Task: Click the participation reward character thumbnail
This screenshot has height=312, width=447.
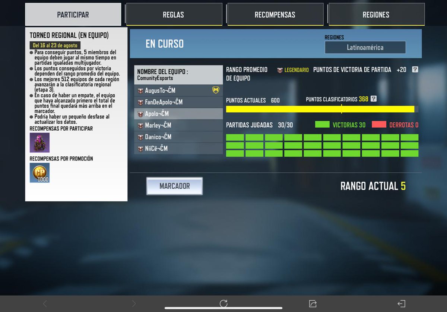Action: 39,143
